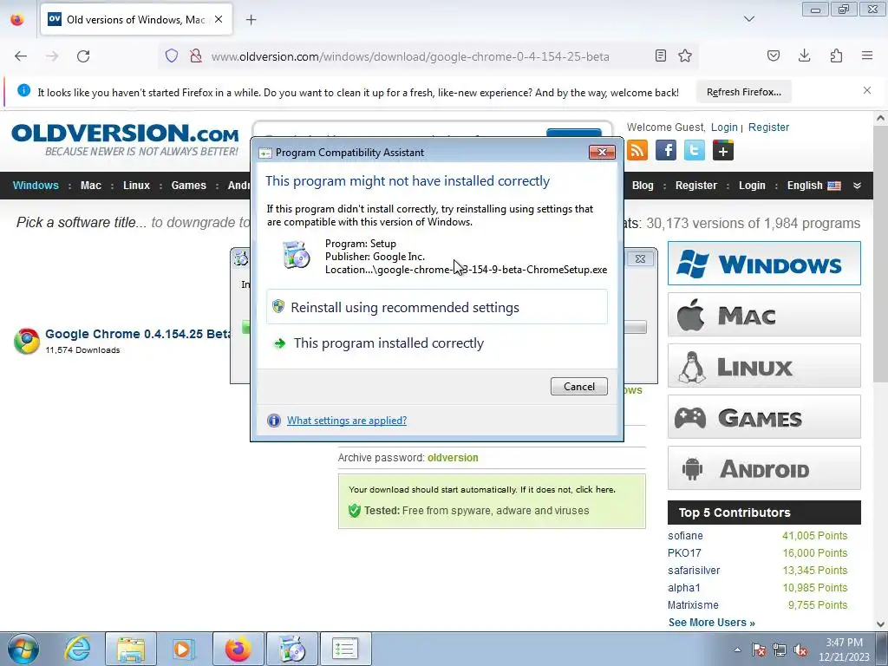This screenshot has width=888, height=666.
Task: Open Register in the navigation bar
Action: [696, 186]
